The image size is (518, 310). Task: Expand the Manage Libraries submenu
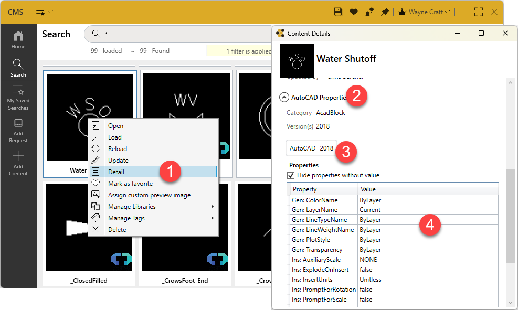pos(153,207)
